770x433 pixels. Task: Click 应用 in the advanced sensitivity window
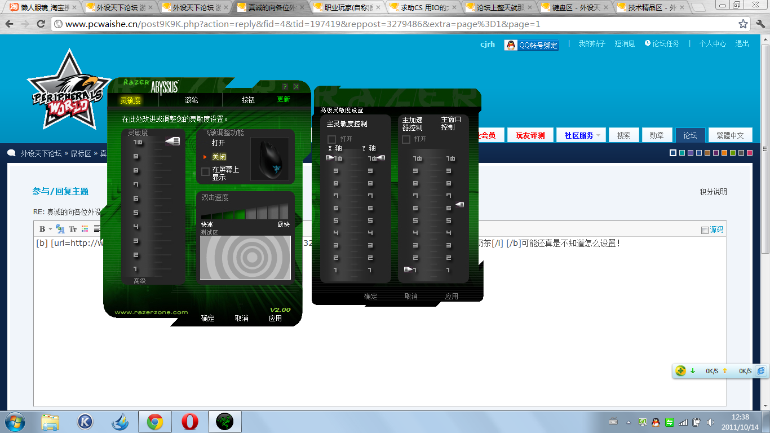[452, 297]
